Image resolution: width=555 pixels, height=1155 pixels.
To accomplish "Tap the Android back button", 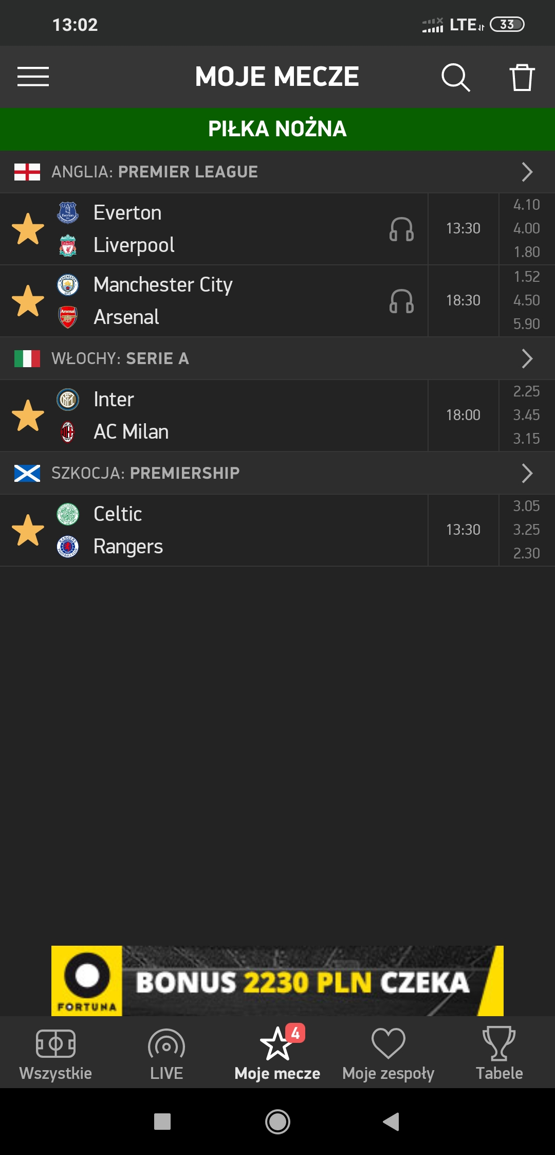I will click(x=391, y=1122).
